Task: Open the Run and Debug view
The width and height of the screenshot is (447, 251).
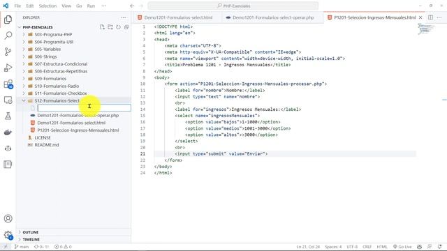Action: (8, 68)
